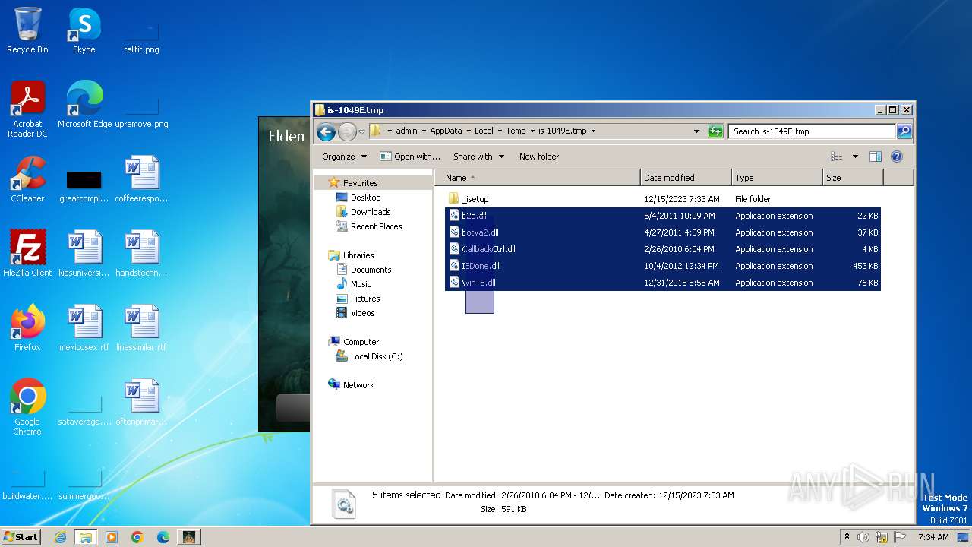Select the botva2.dll file

pos(662,232)
